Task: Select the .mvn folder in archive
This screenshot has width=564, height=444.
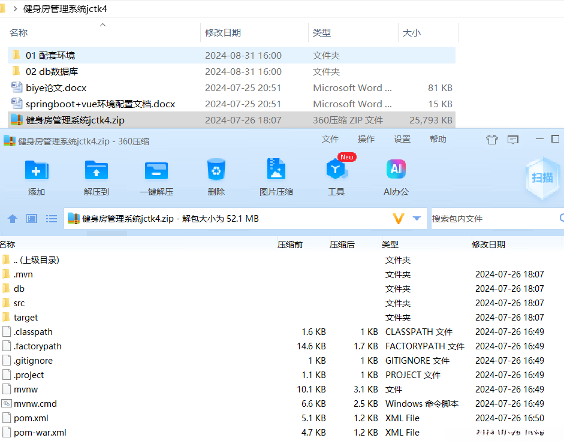Action: 281,274
